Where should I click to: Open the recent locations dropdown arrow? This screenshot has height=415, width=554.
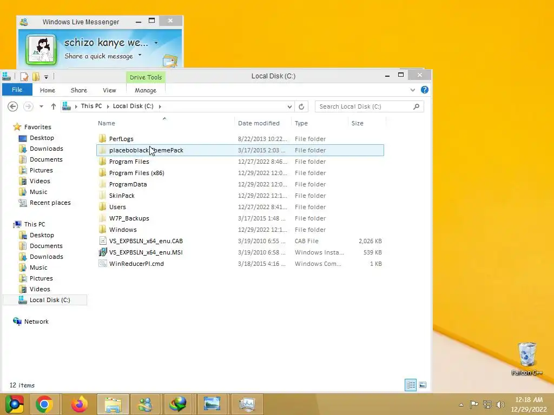point(41,106)
